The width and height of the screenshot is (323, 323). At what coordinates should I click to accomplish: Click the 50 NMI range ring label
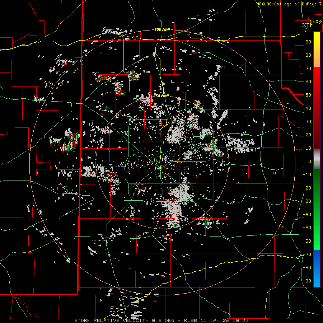pyautogui.click(x=162, y=96)
